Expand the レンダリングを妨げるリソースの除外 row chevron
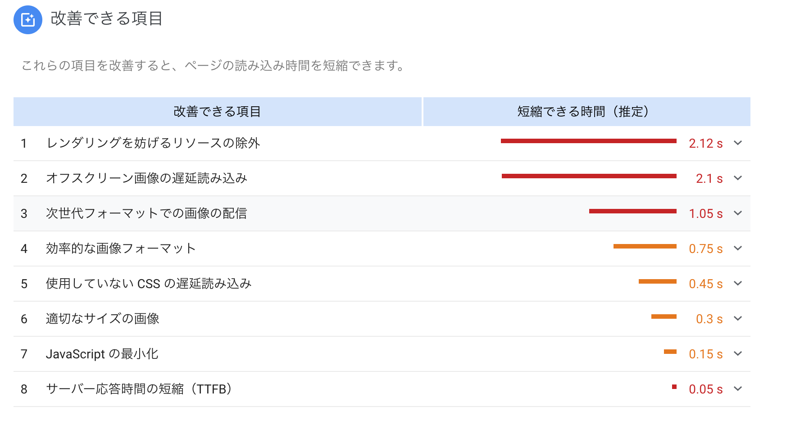The width and height of the screenshot is (800, 425). point(738,143)
